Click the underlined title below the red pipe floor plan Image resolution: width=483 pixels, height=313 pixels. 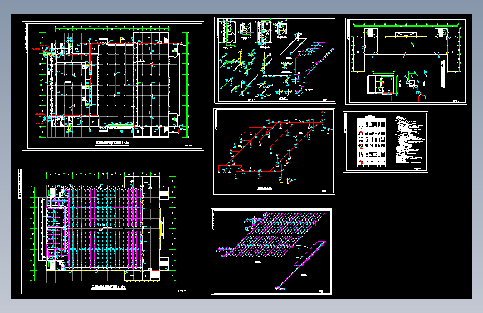[x=112, y=143]
